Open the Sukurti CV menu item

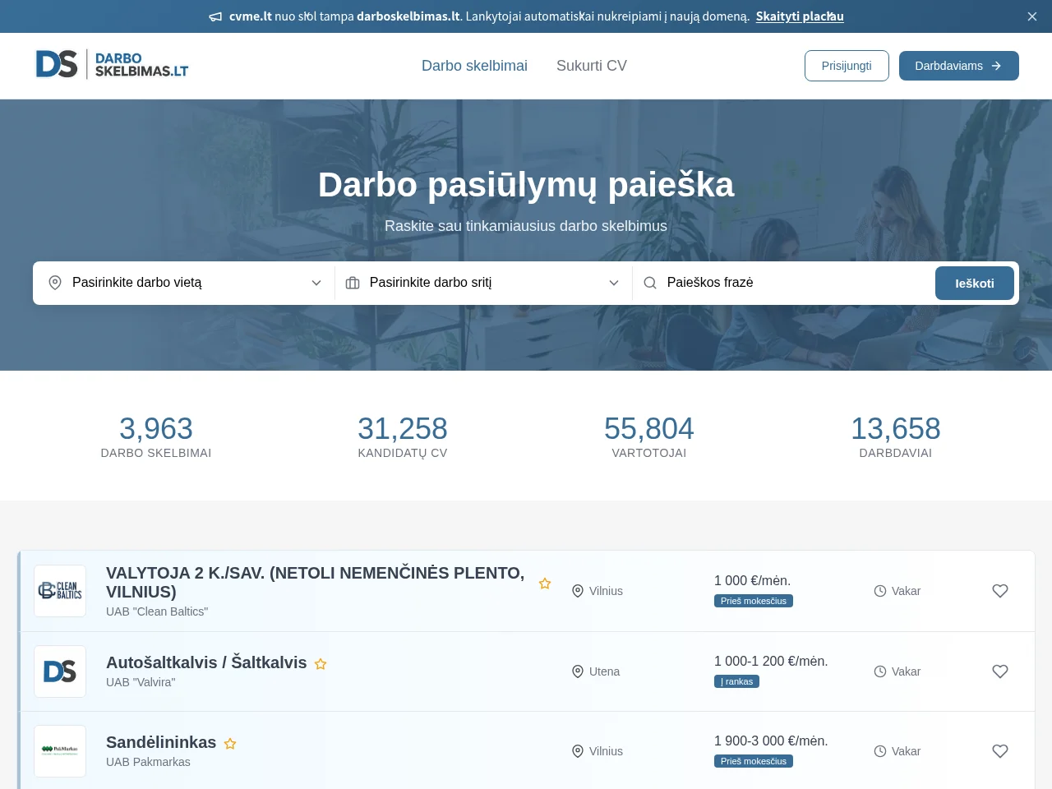coord(592,66)
